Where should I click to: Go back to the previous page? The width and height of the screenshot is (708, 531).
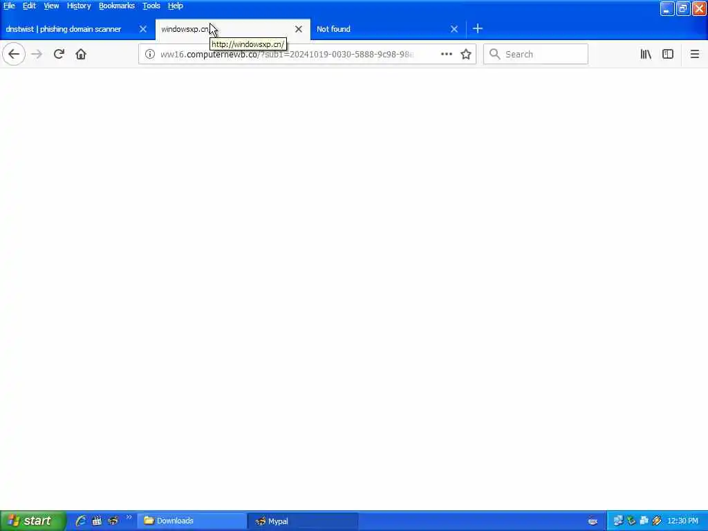pos(14,54)
